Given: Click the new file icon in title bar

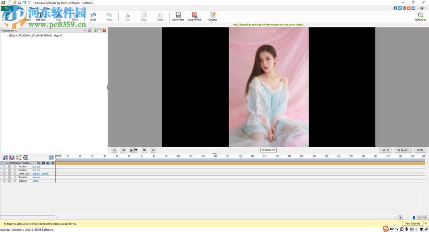Looking at the screenshot, I should point(9,3).
